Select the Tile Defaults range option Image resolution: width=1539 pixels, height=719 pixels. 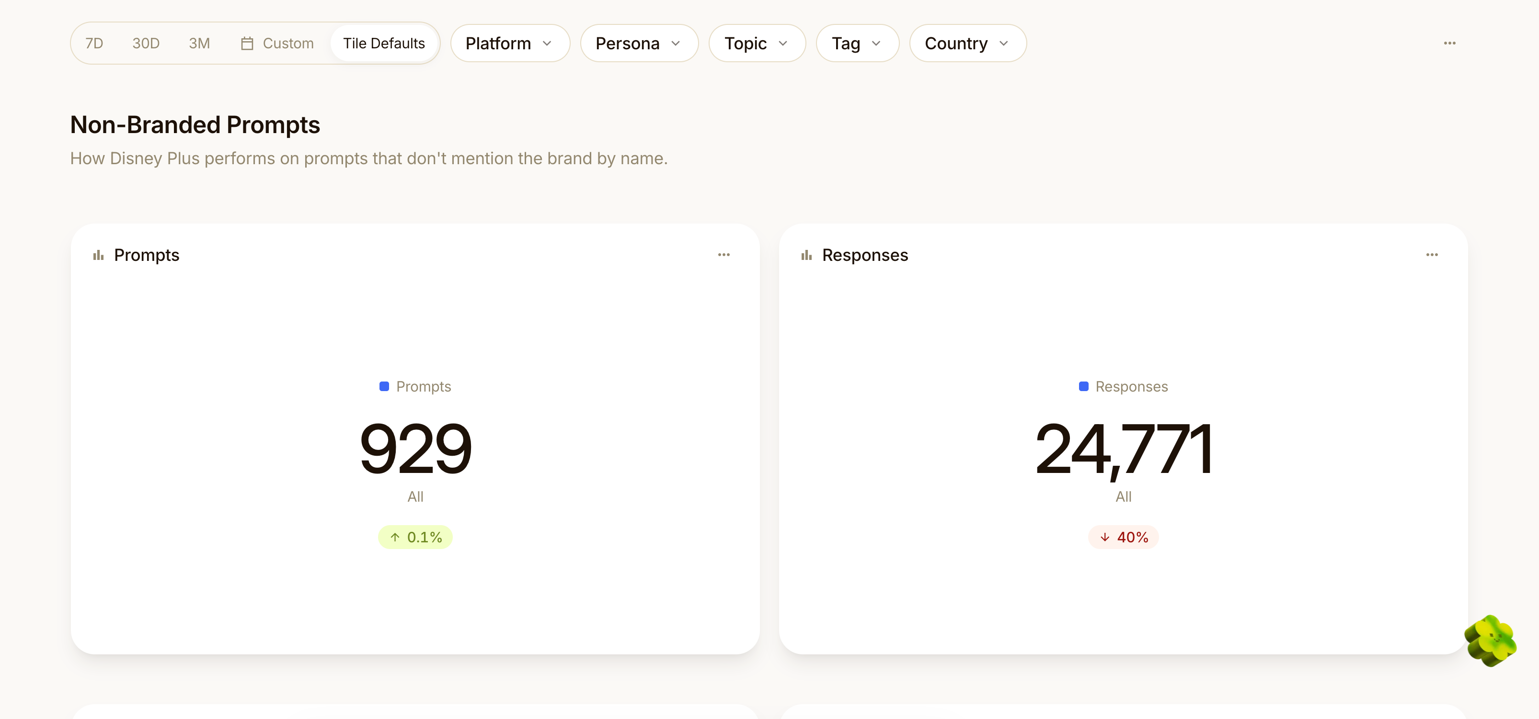[x=384, y=44]
